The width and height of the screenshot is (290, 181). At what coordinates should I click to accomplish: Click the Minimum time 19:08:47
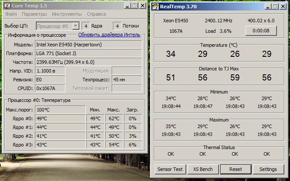(x=203, y=106)
